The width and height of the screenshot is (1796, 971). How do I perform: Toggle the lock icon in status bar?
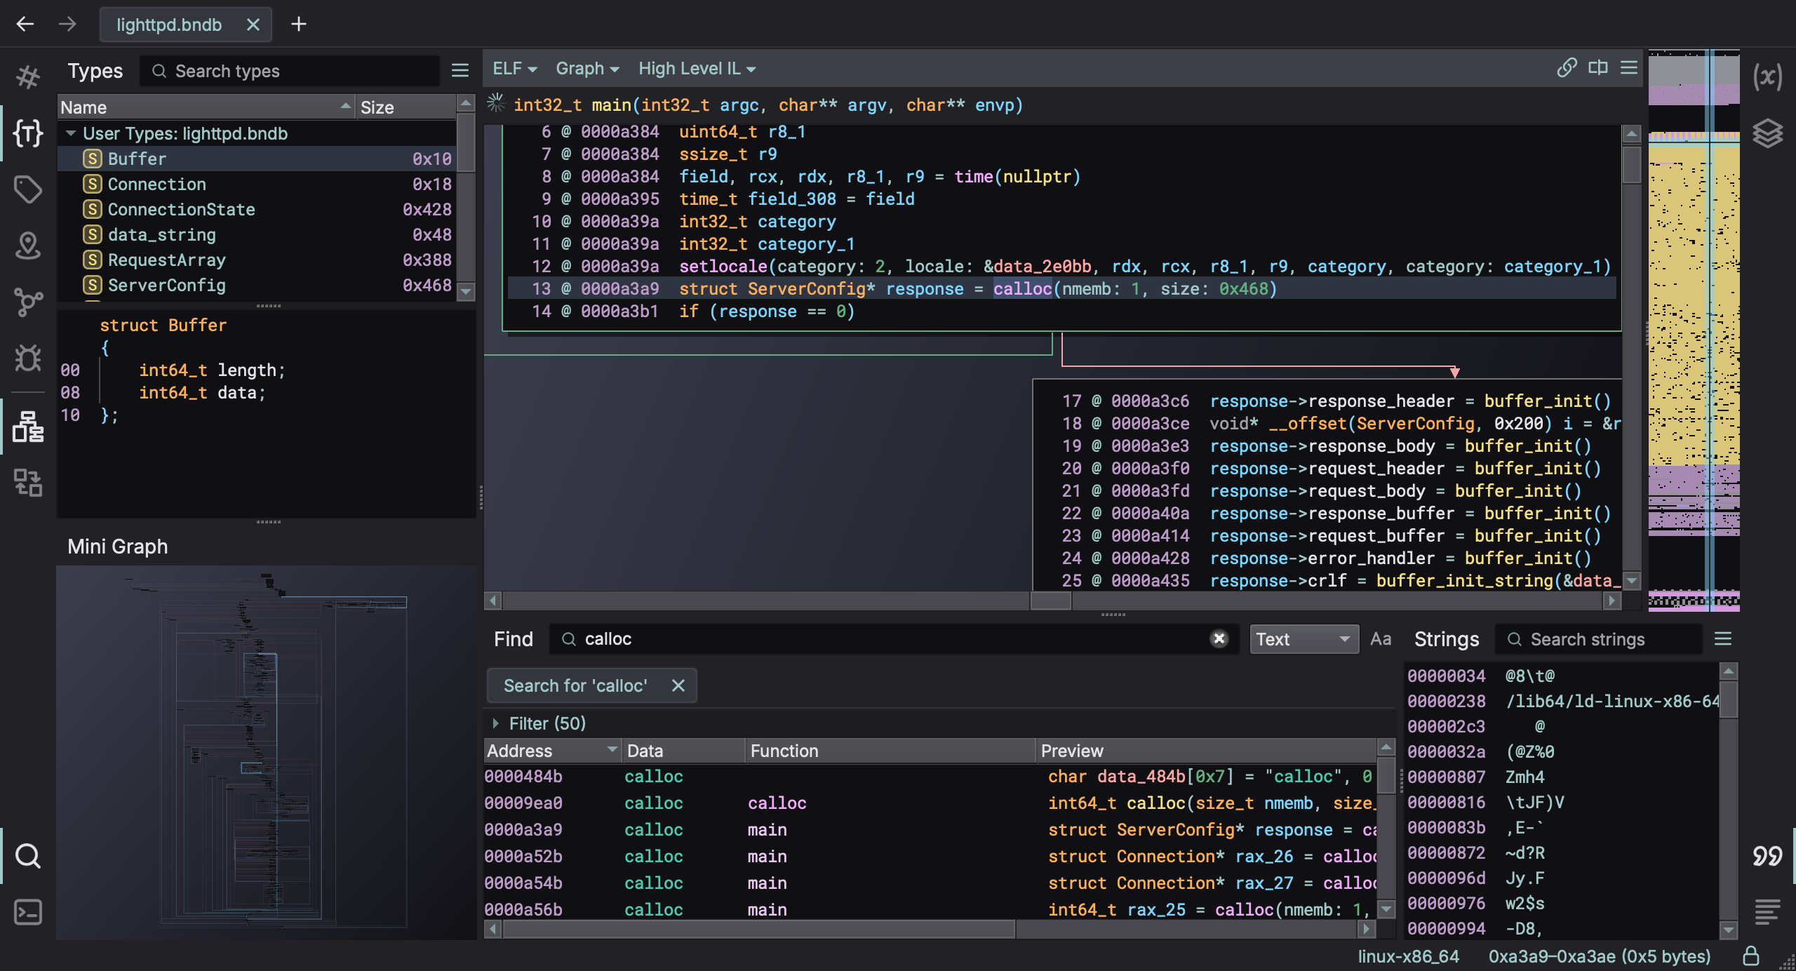[1751, 956]
